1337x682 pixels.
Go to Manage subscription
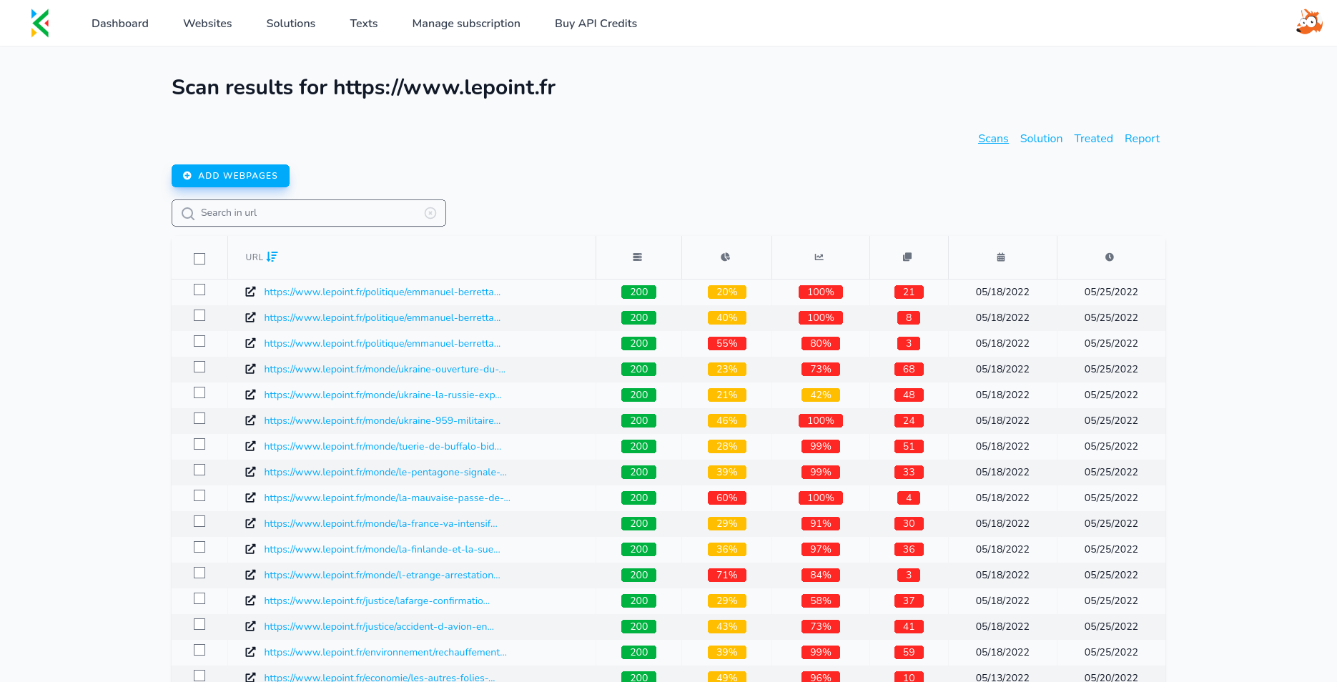tap(466, 23)
